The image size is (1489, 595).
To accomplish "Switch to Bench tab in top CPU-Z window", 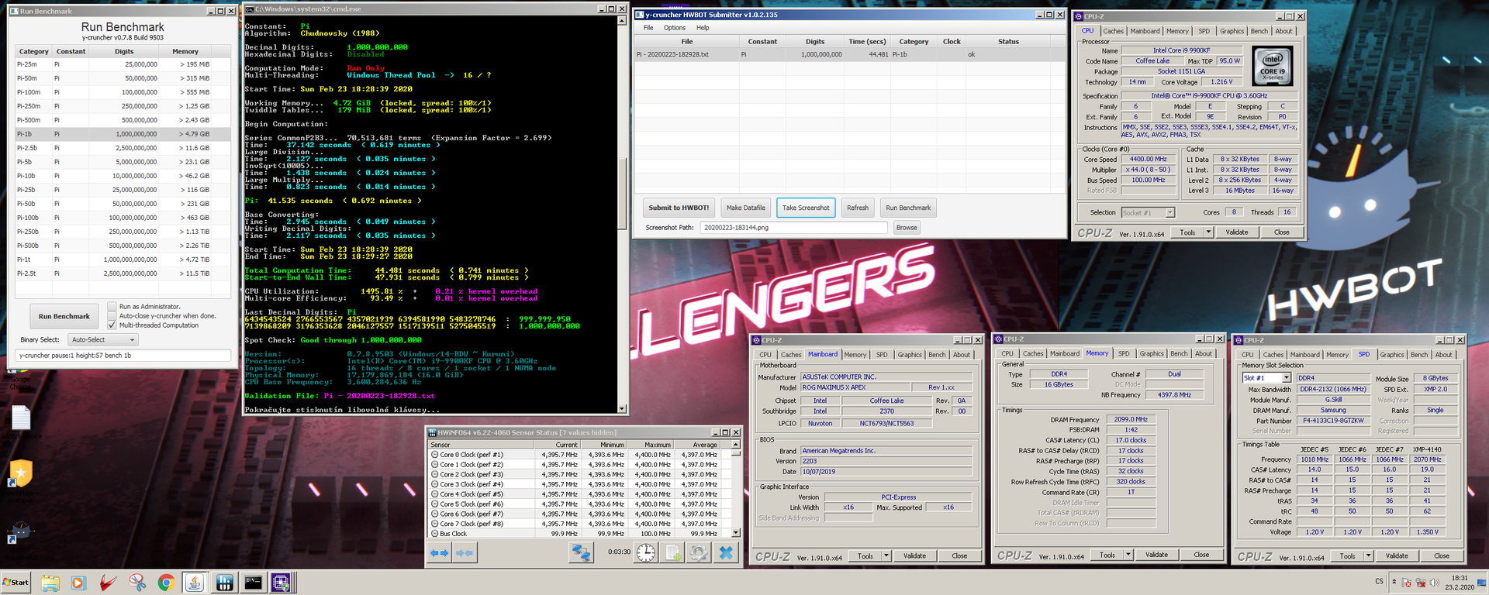I will [x=1259, y=31].
